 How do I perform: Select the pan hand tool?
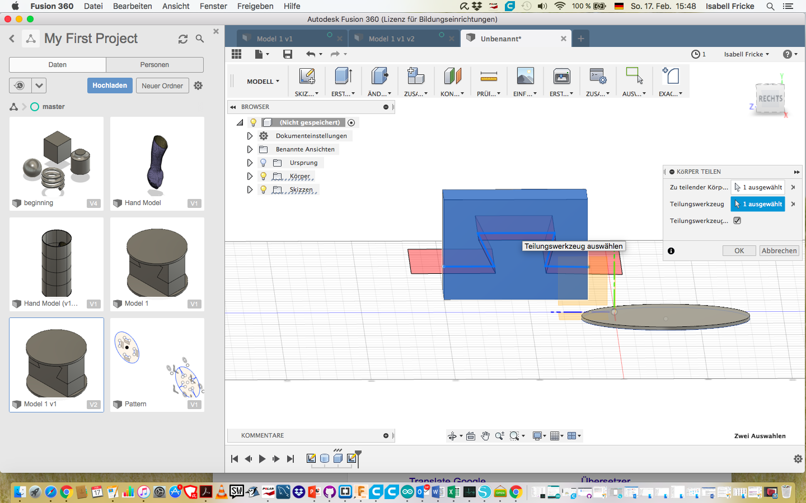(x=485, y=436)
